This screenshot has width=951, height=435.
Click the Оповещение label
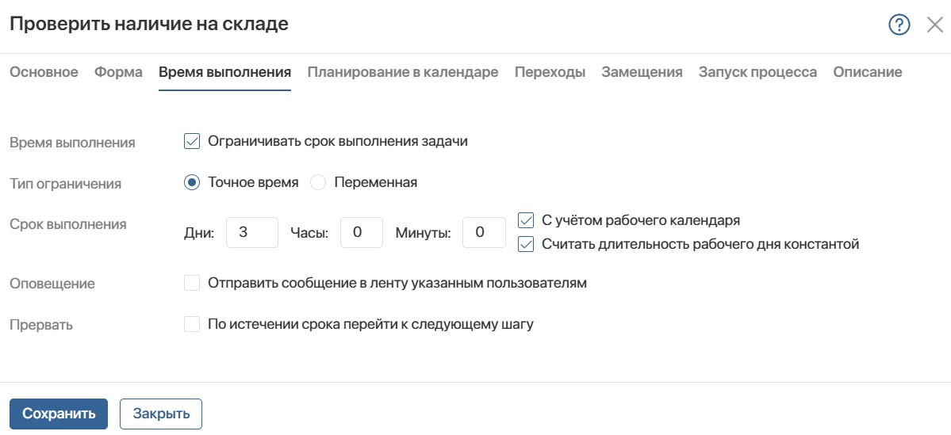click(52, 284)
